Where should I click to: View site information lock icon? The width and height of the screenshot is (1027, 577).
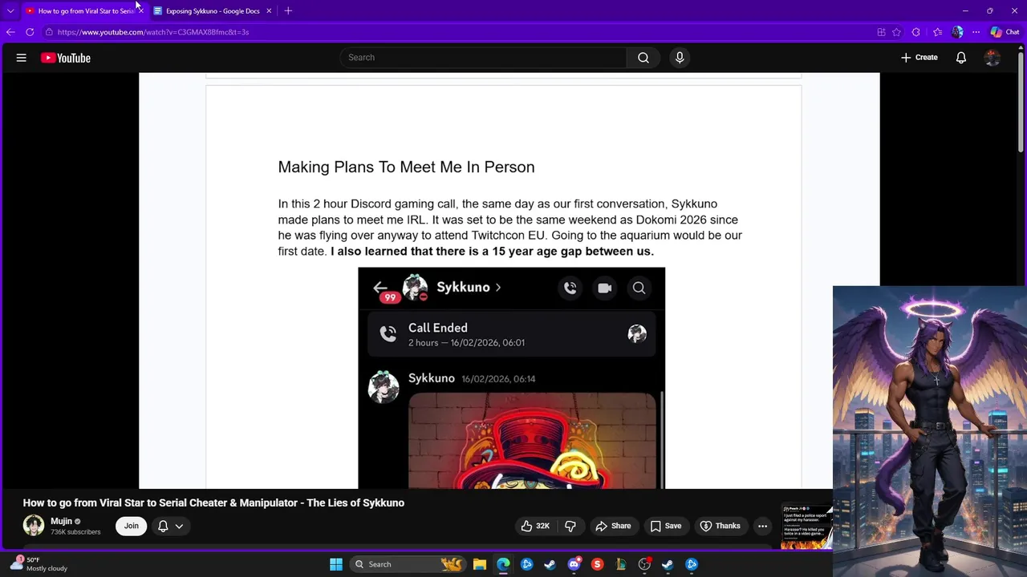click(x=49, y=32)
